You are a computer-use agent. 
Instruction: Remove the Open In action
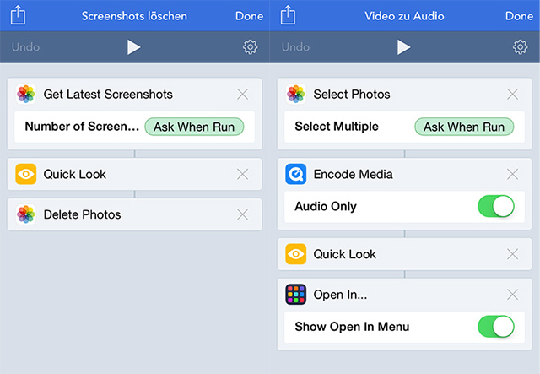pos(513,295)
